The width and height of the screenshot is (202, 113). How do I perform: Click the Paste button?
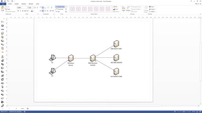pyautogui.click(x=3, y=9)
